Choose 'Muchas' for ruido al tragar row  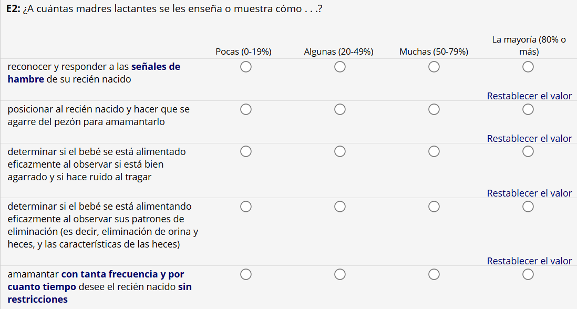[434, 151]
